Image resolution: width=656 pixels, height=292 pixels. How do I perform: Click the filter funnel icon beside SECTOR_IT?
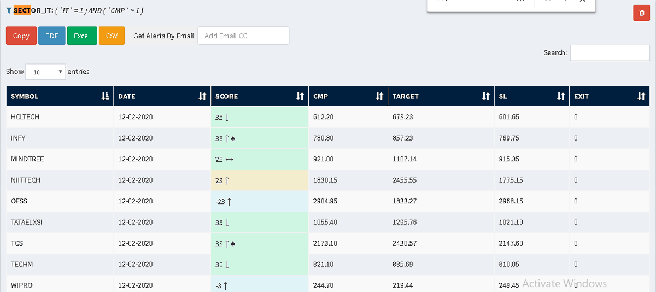point(9,10)
